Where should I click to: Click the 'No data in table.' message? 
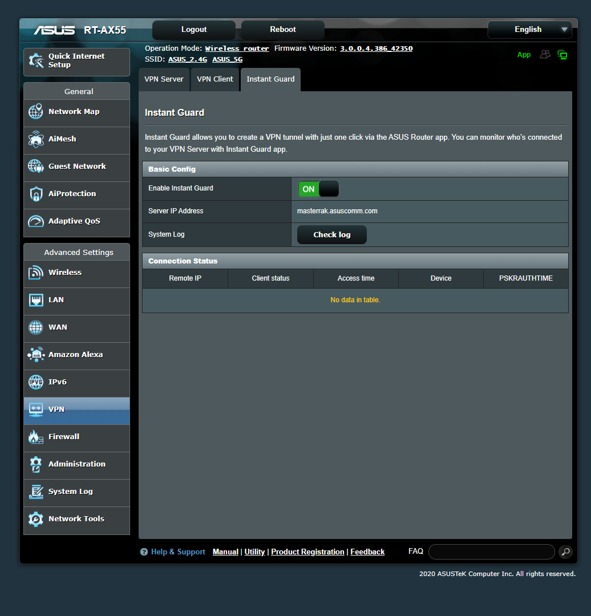pyautogui.click(x=355, y=300)
